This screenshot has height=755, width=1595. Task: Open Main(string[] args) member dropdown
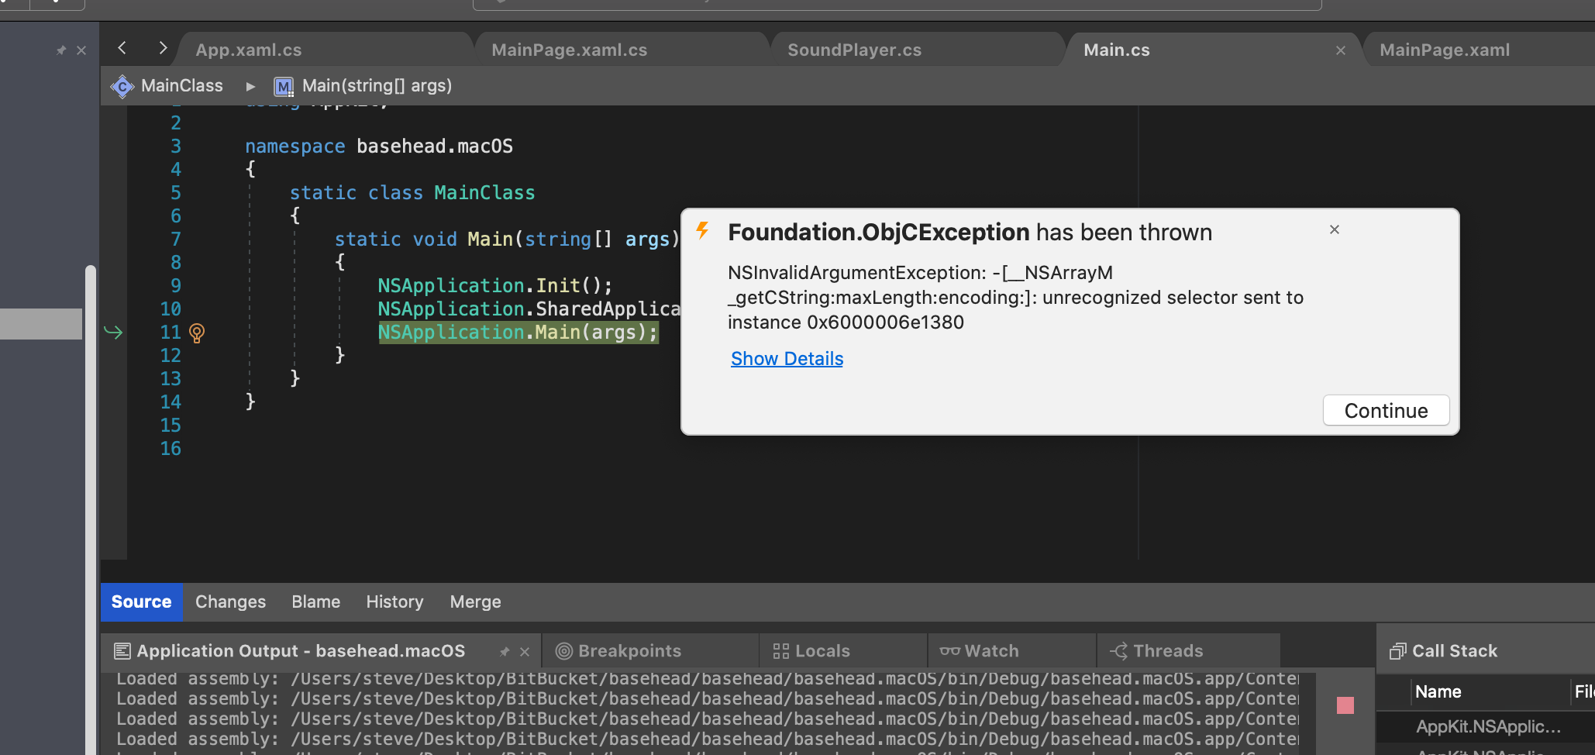[x=377, y=86]
